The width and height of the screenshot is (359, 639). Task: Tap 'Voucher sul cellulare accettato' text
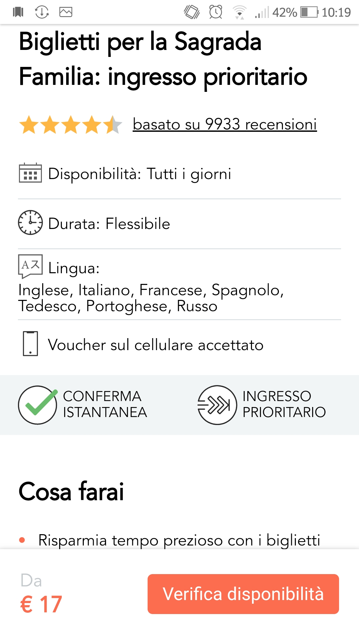click(156, 345)
